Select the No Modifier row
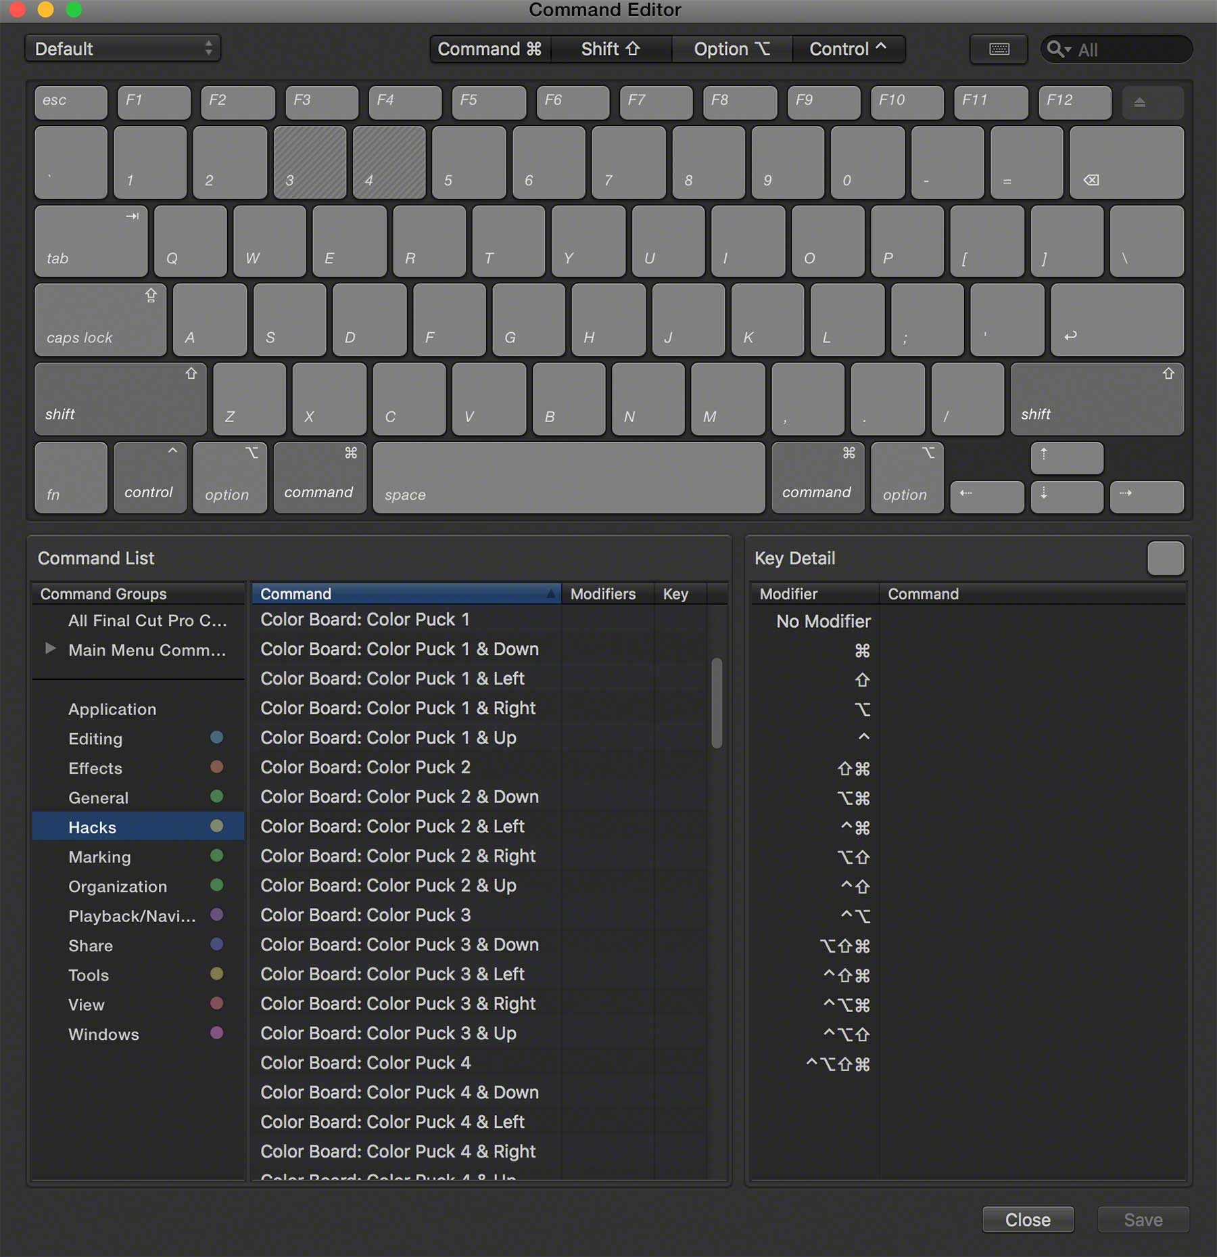This screenshot has height=1257, width=1217. pos(968,621)
